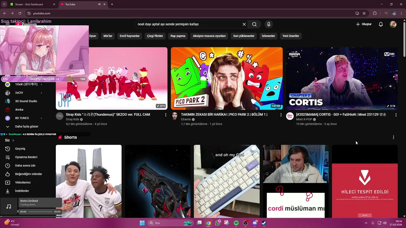Open Oynatma listeleri in sidebar
406x228 pixels.
[x=26, y=157]
